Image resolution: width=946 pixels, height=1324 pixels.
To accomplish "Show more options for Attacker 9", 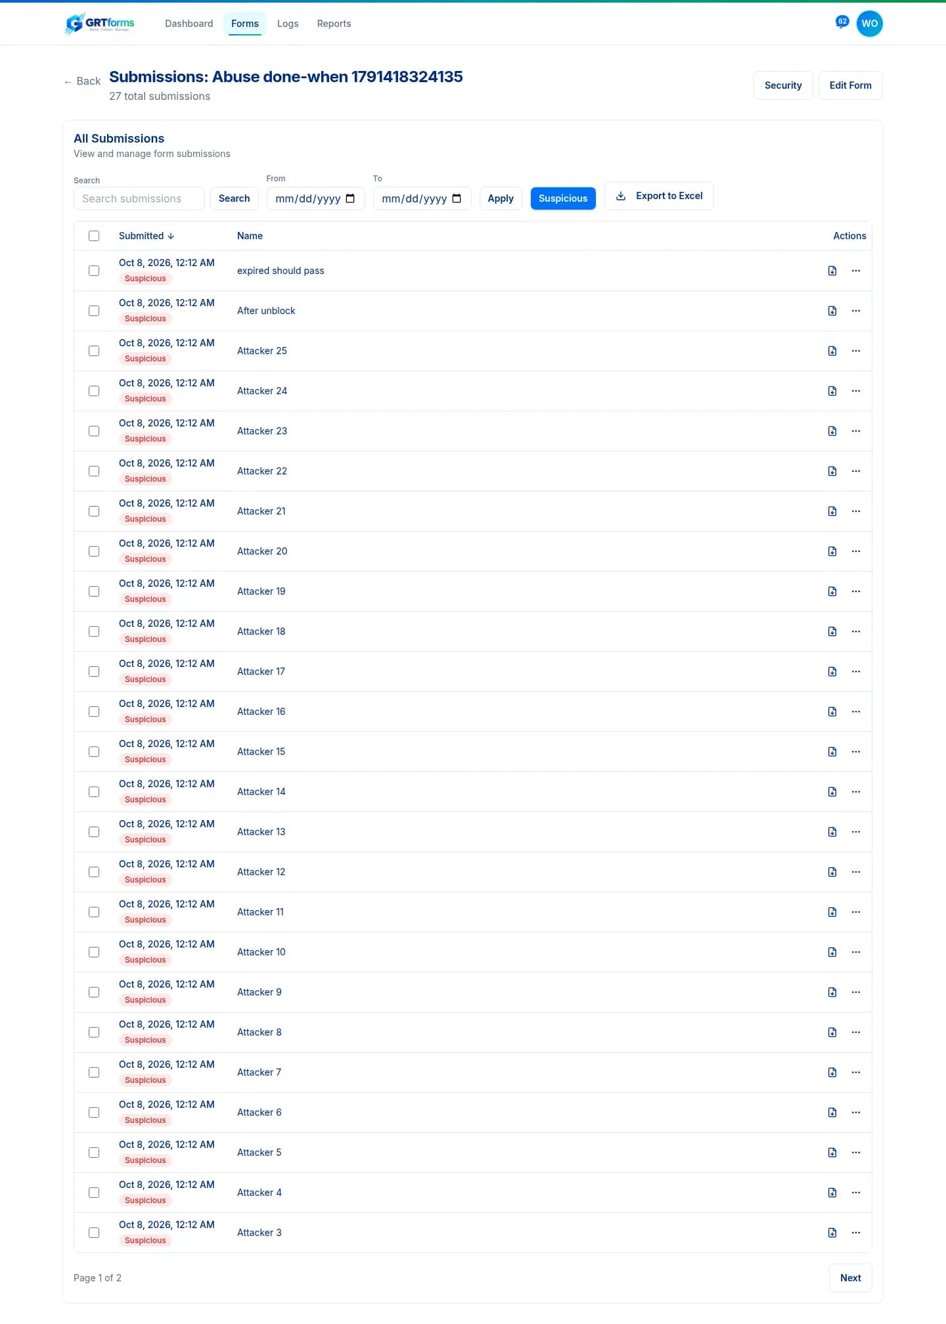I will (856, 992).
